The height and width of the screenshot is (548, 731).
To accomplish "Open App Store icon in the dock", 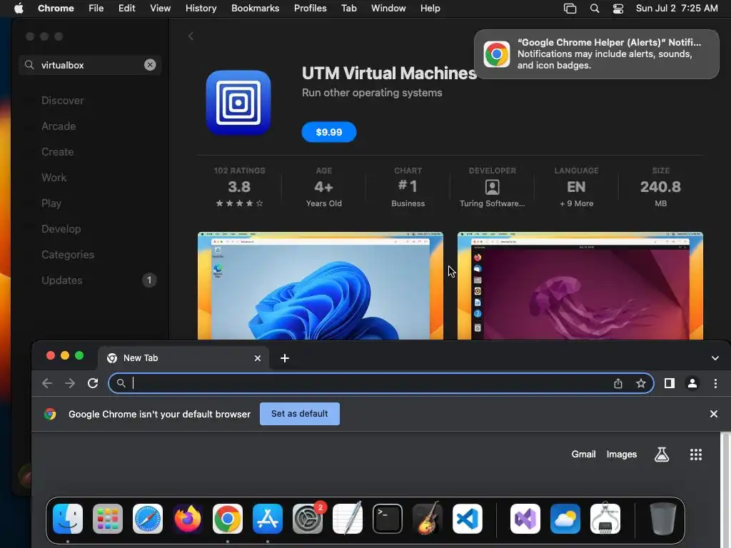I will click(268, 519).
